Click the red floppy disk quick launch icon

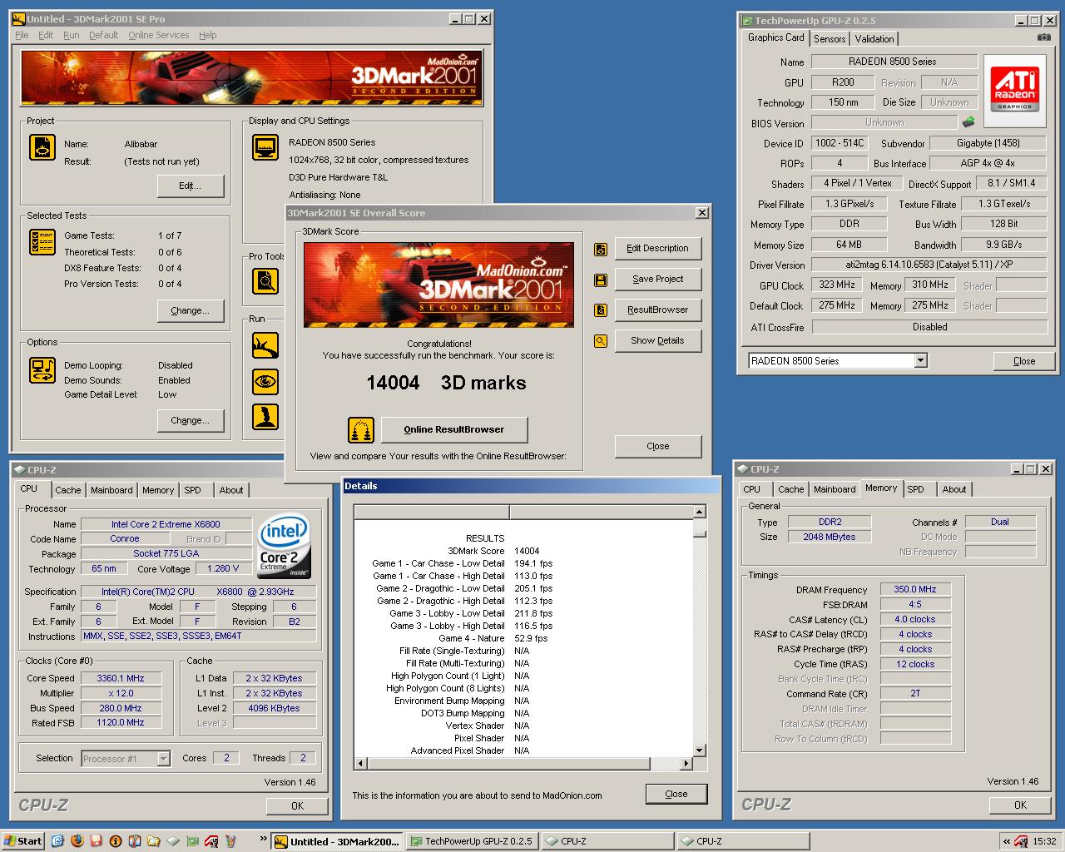click(x=97, y=841)
